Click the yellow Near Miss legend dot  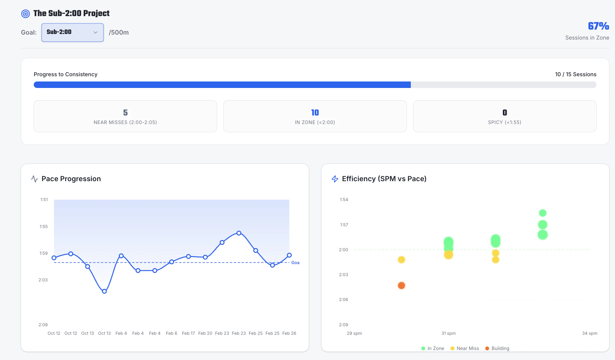click(x=452, y=348)
